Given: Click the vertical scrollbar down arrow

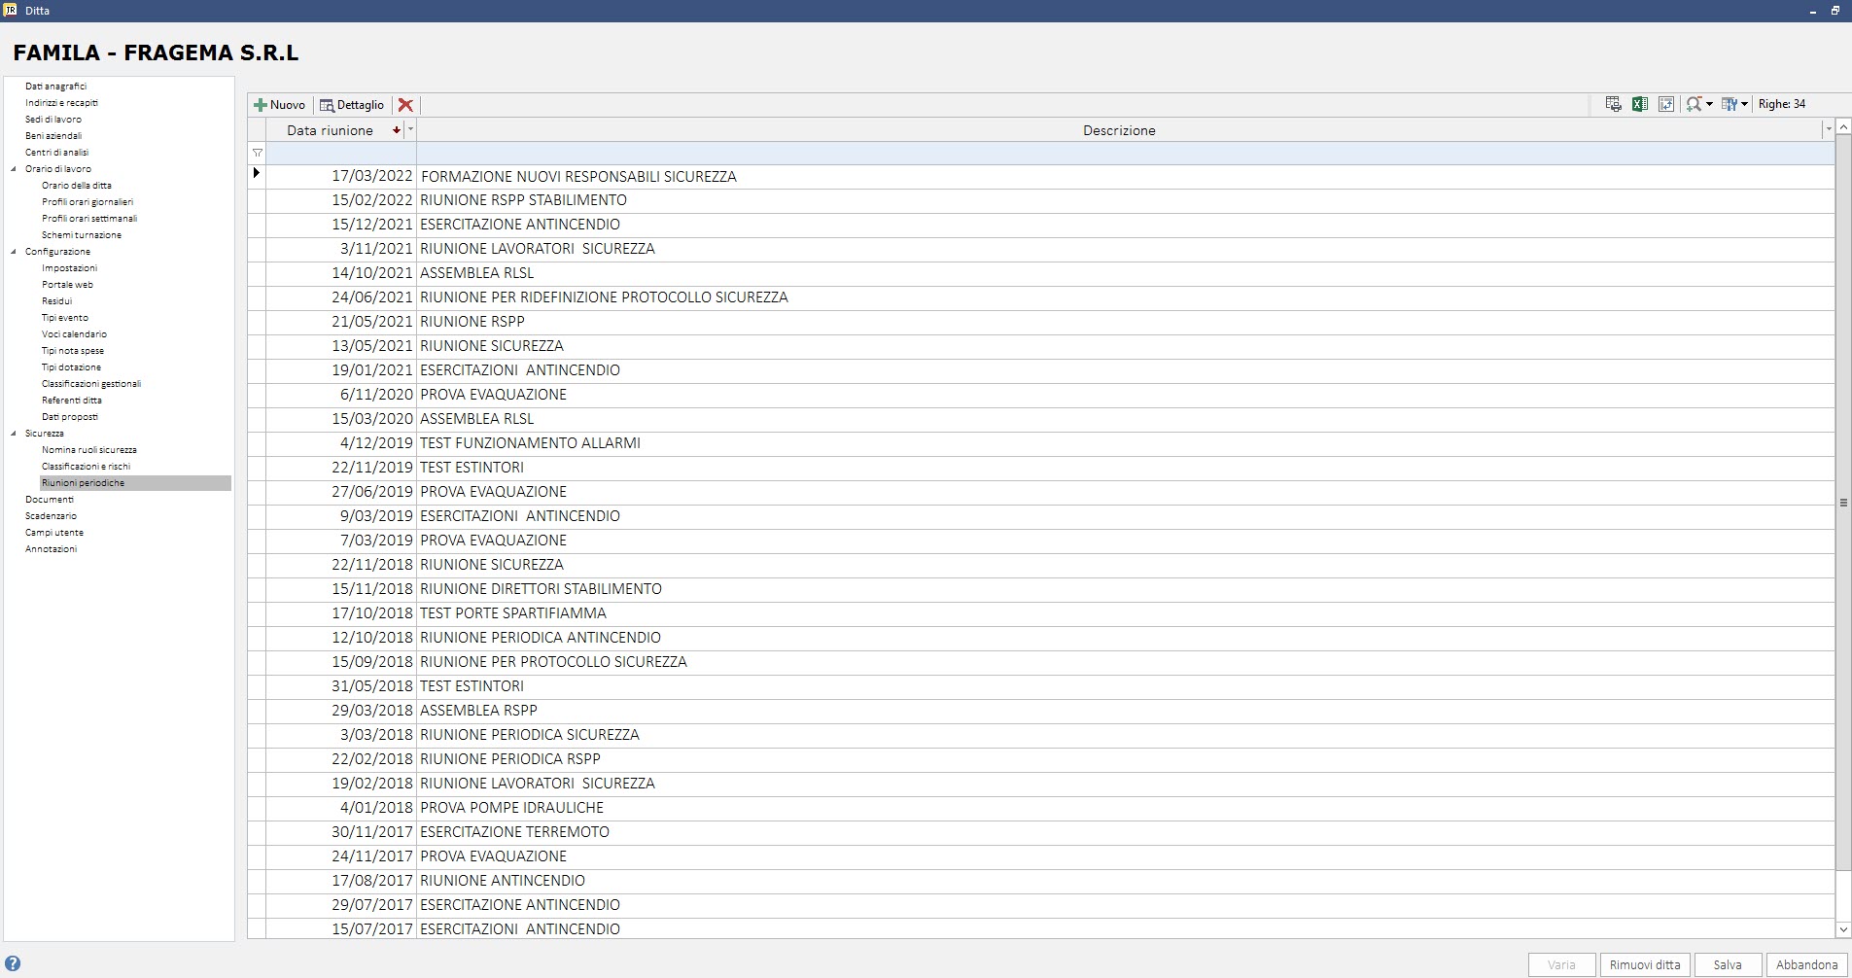Looking at the screenshot, I should pos(1843,929).
